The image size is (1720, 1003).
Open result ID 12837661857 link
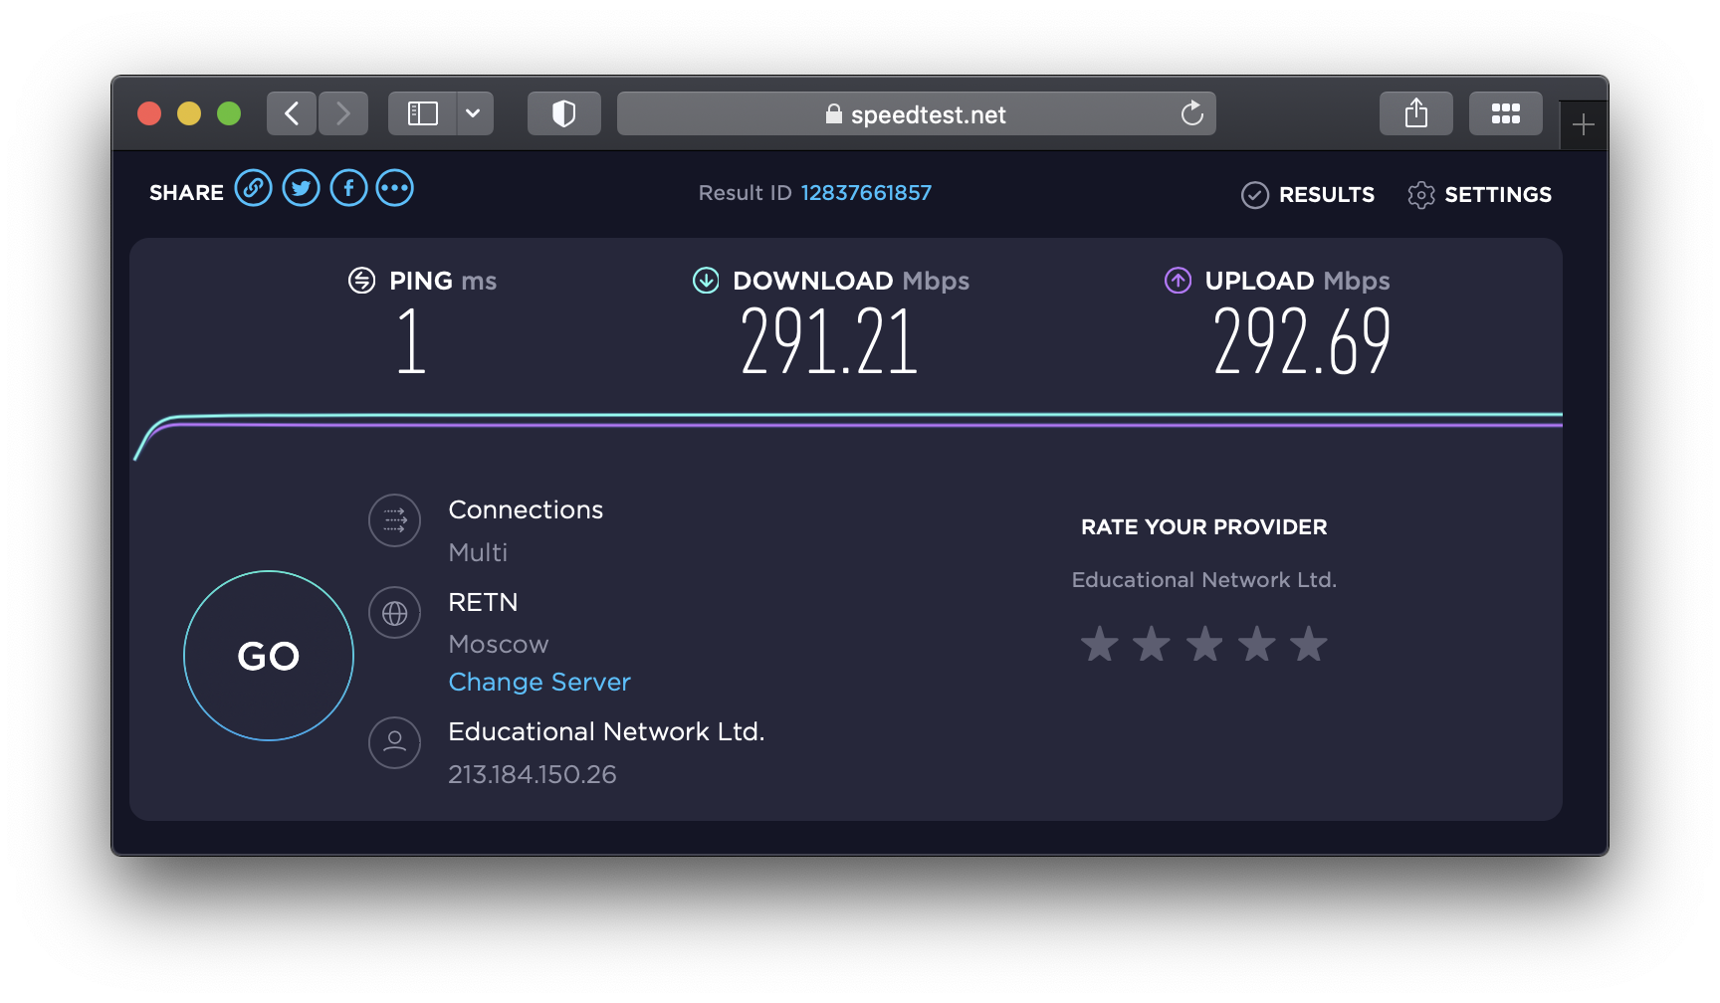coord(866,193)
